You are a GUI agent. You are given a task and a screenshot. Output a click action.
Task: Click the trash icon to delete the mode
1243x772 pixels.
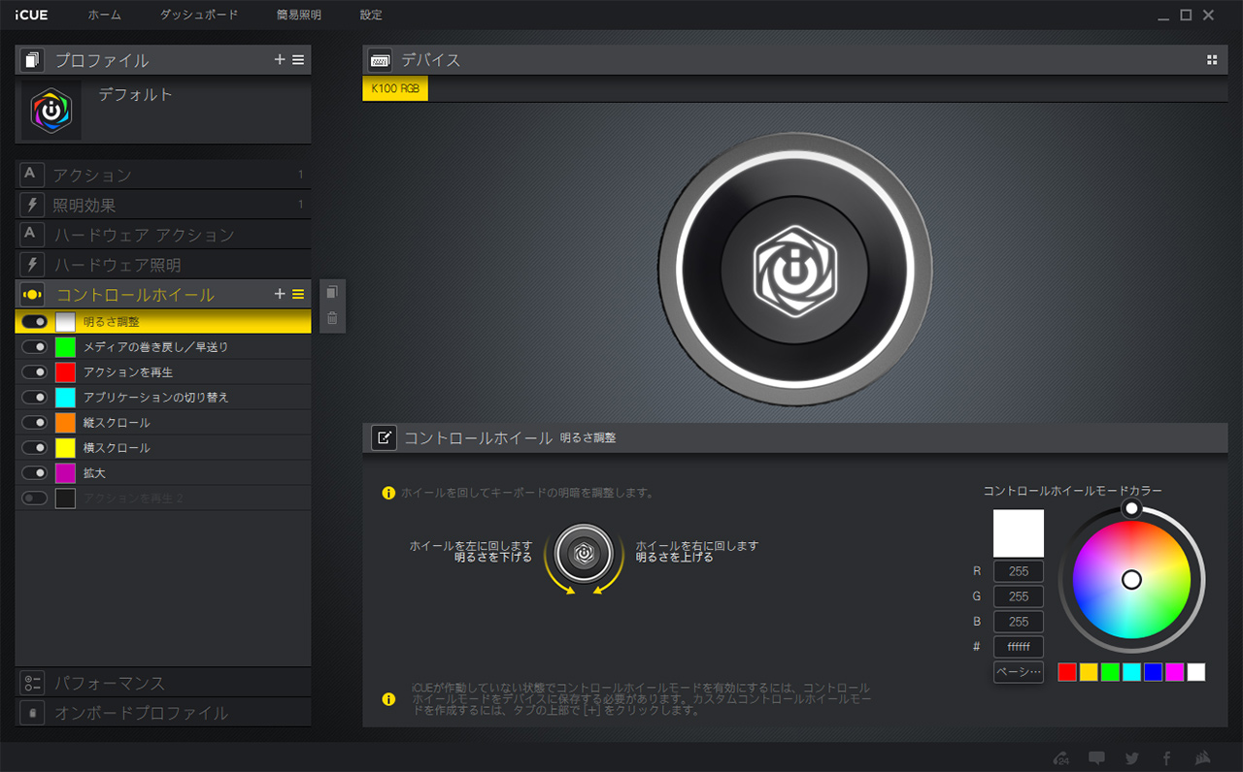pyautogui.click(x=332, y=317)
